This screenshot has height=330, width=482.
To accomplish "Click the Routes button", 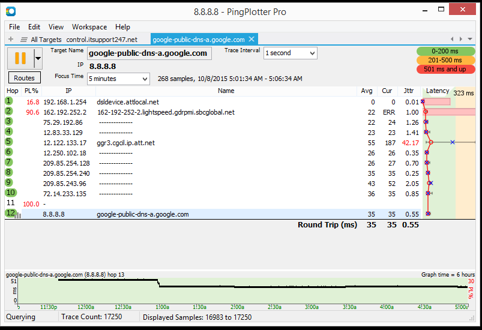I will [24, 78].
